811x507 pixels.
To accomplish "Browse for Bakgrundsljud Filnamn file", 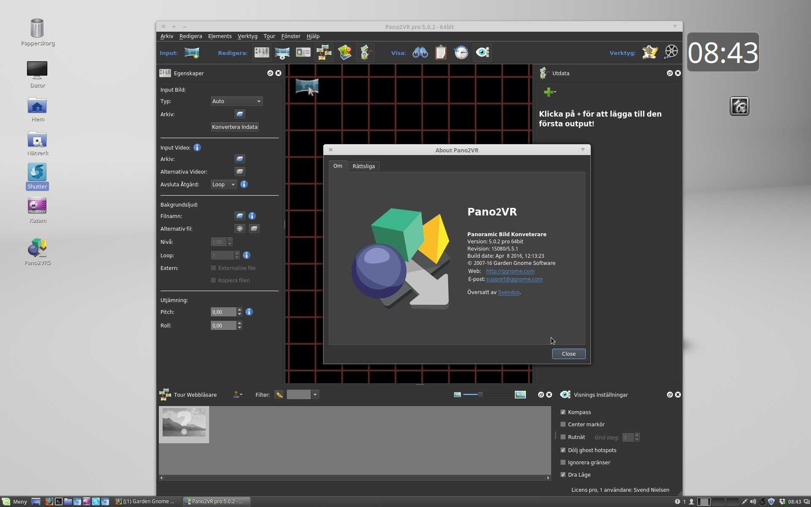I will 239,216.
